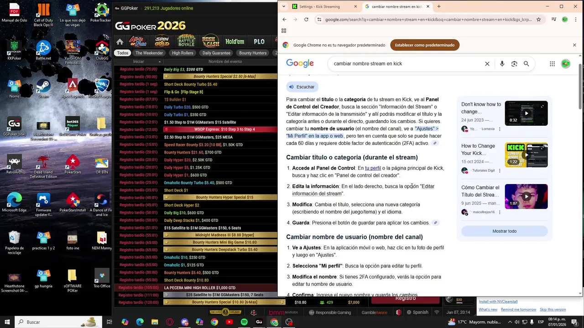Open Rush & Cash game in GGPoker
This screenshot has width=584, height=328.
click(x=210, y=41)
